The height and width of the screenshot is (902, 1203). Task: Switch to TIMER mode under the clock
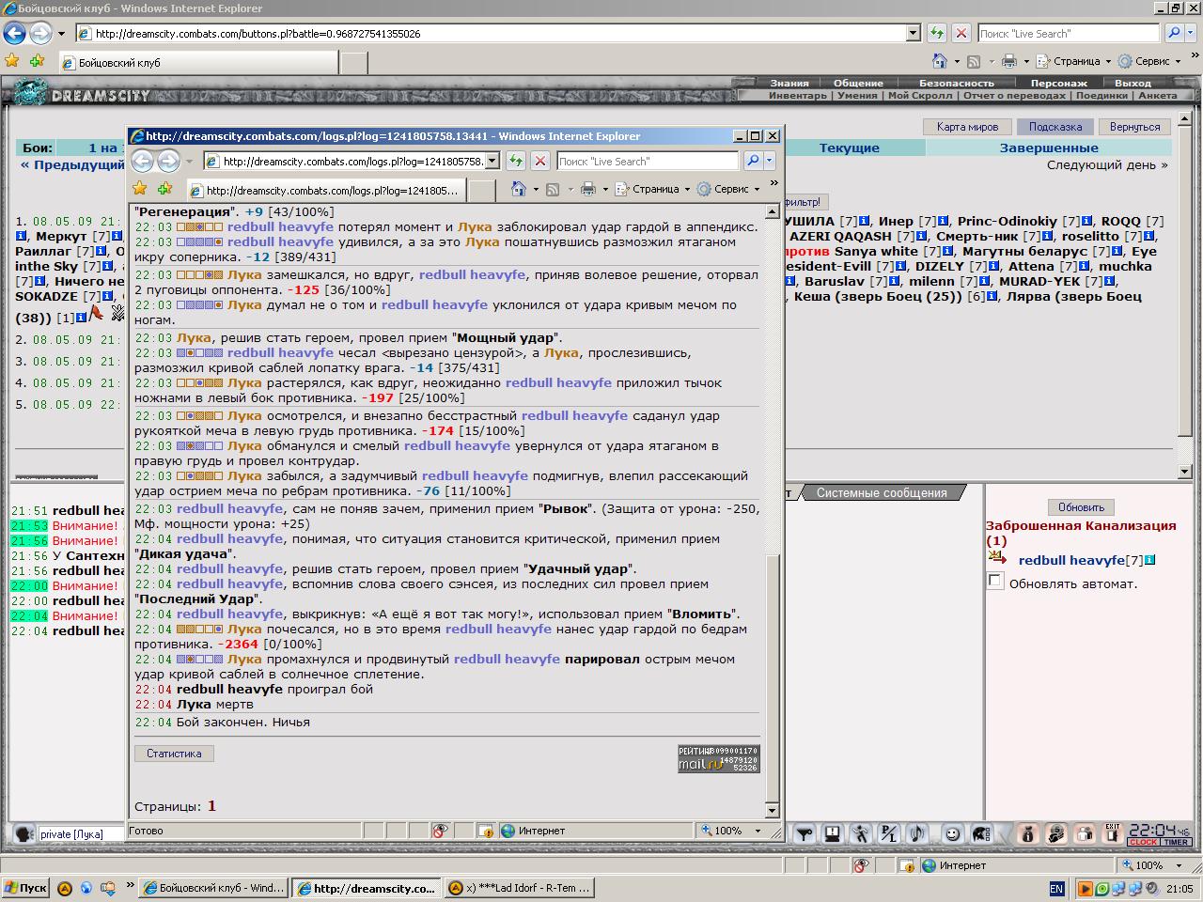[1176, 842]
